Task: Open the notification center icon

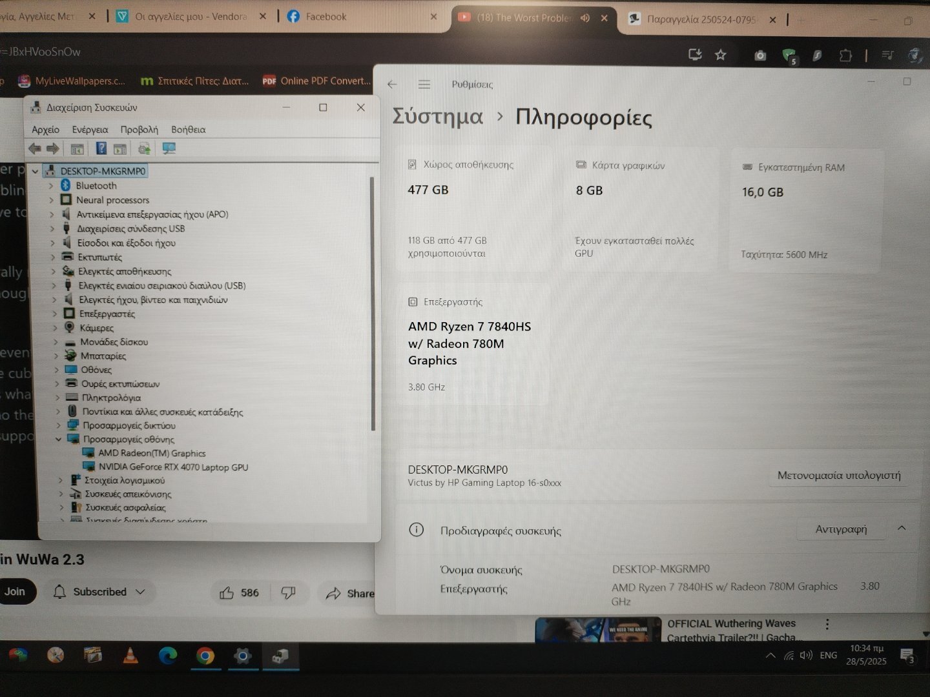Action: pyautogui.click(x=907, y=657)
